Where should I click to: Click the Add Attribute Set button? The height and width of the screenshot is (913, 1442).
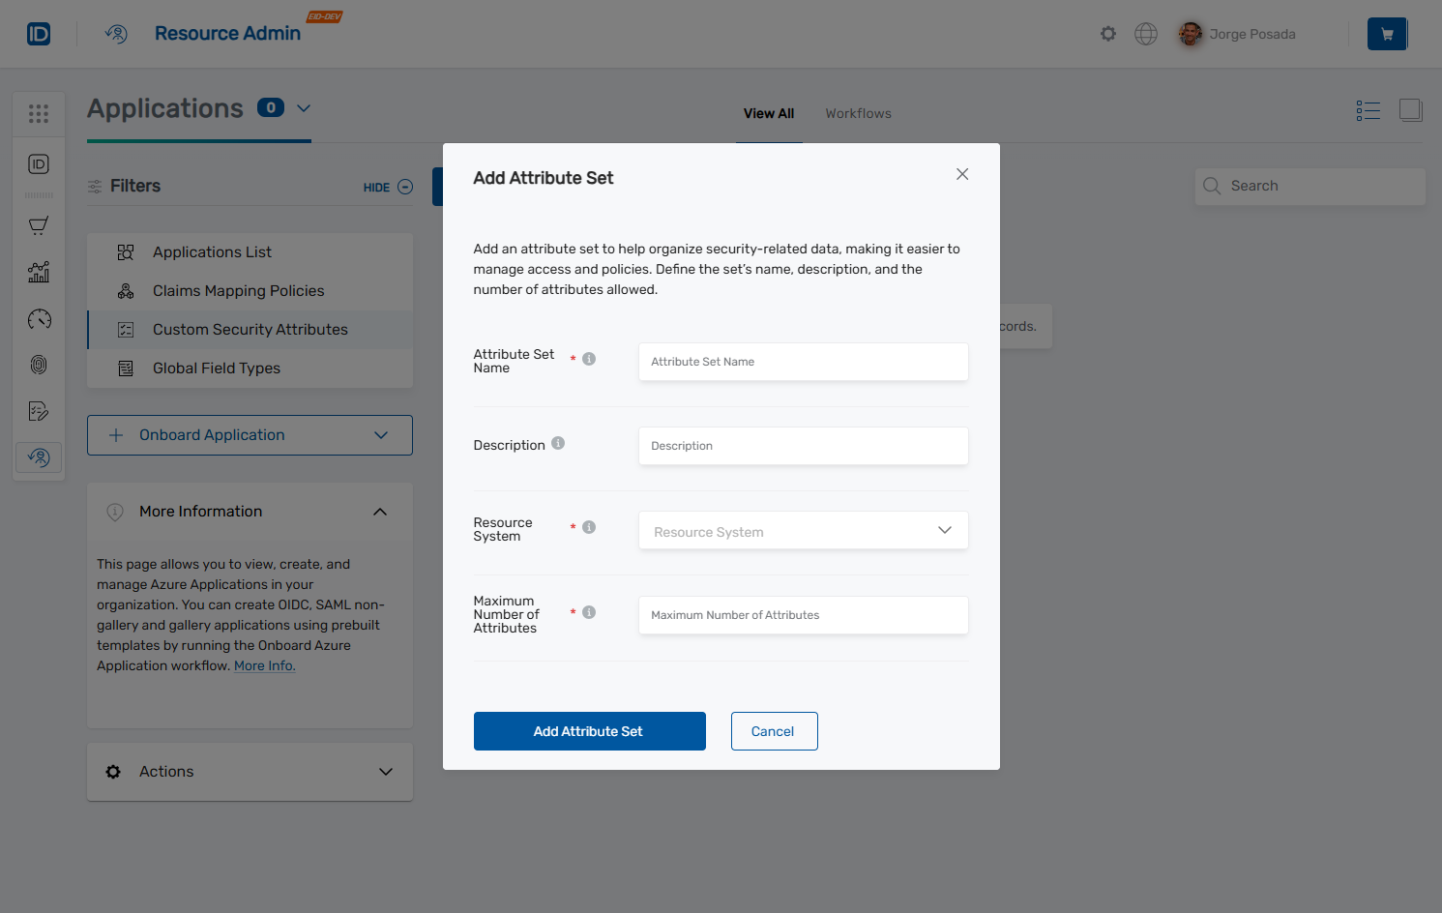(x=589, y=731)
